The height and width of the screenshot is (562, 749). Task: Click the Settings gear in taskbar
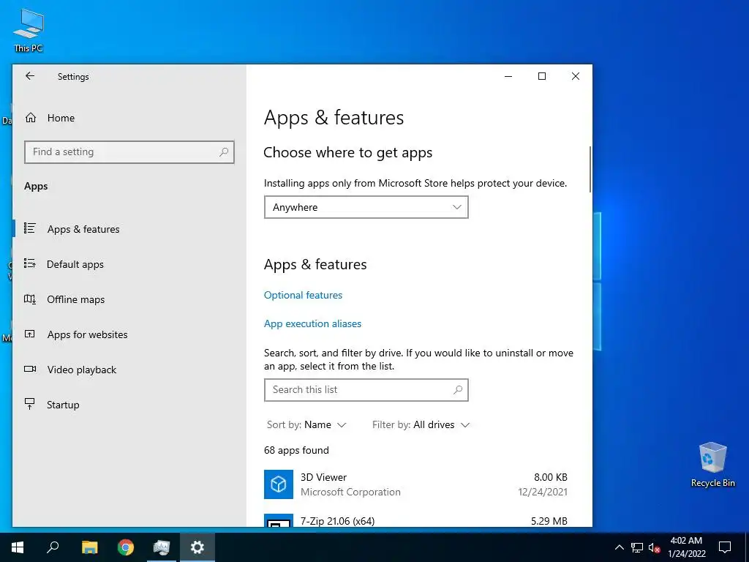pyautogui.click(x=197, y=547)
